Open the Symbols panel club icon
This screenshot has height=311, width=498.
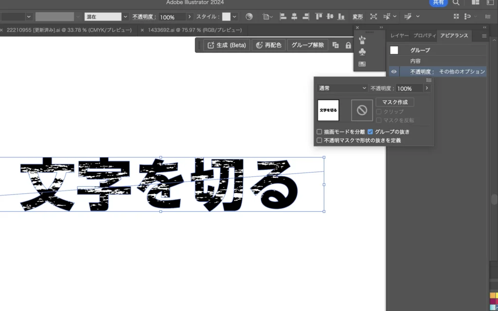tap(361, 52)
